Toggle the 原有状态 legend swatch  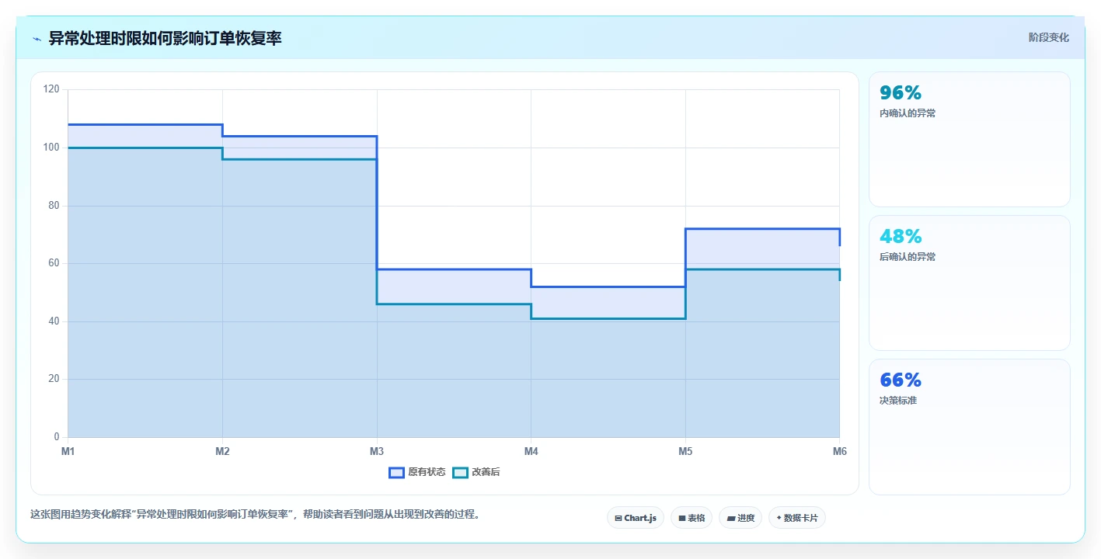tap(396, 472)
